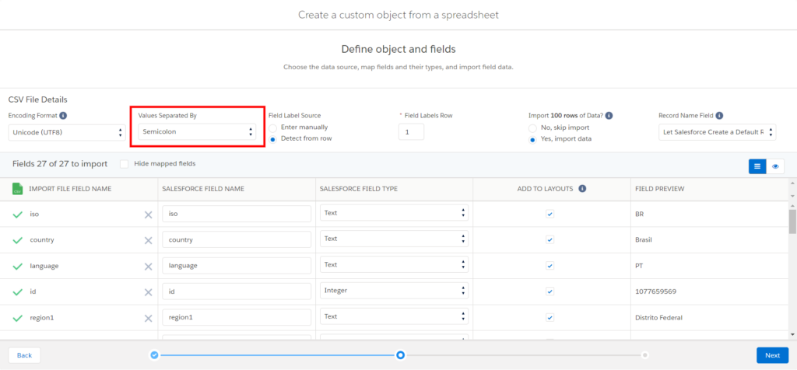
Task: Click the Back button
Action: point(24,355)
